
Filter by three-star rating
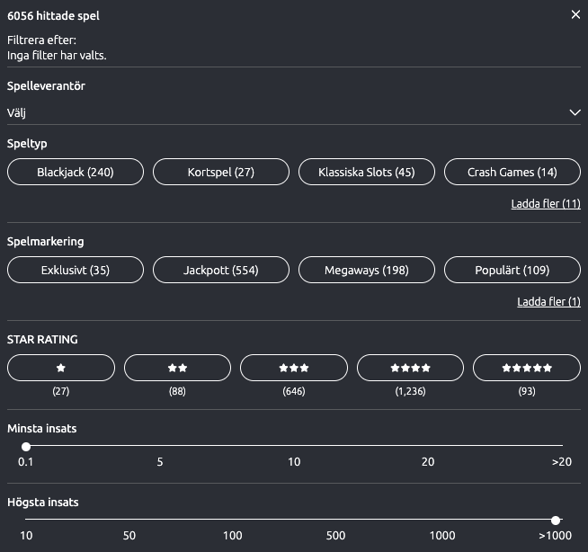(x=294, y=368)
